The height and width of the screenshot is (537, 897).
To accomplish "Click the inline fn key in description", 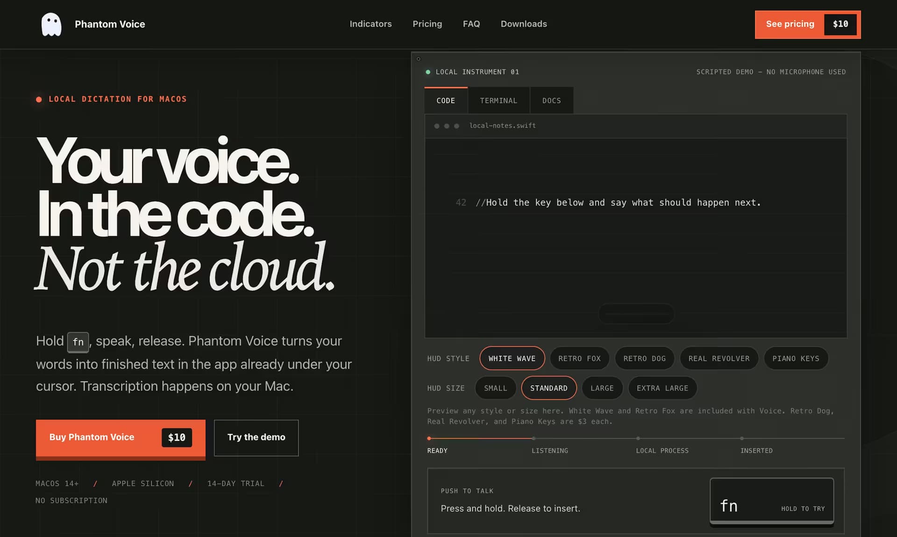I will [78, 342].
